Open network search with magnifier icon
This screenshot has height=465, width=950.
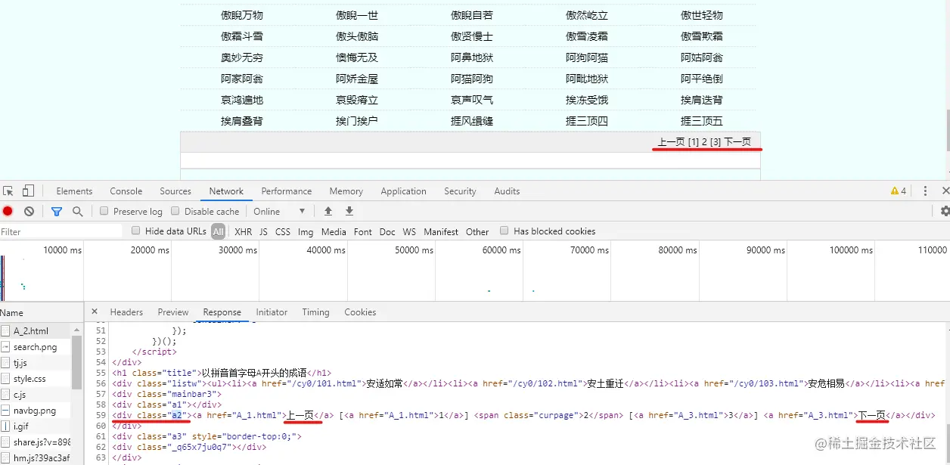pos(77,212)
